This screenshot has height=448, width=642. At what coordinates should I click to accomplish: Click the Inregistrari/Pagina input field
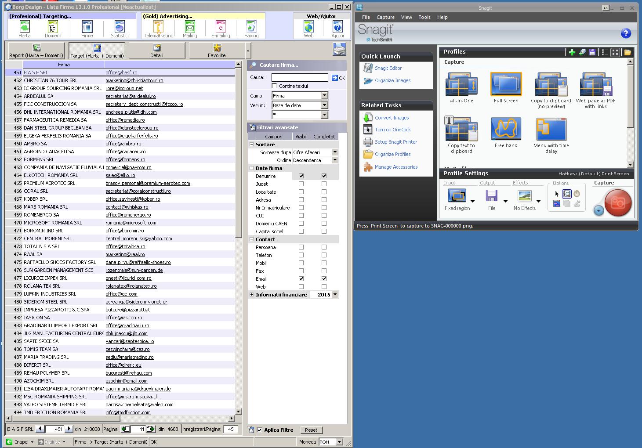[x=231, y=429]
